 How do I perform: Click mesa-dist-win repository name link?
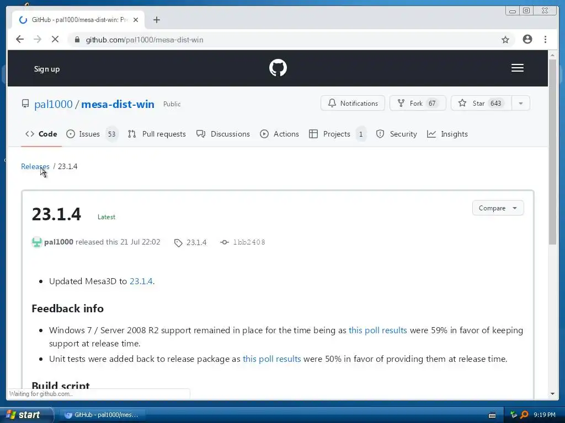pos(118,104)
